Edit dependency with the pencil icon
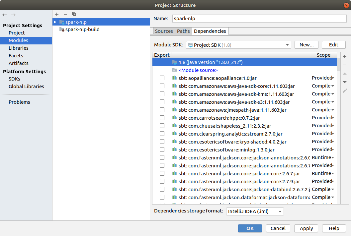The height and width of the screenshot is (236, 351). pos(345,90)
